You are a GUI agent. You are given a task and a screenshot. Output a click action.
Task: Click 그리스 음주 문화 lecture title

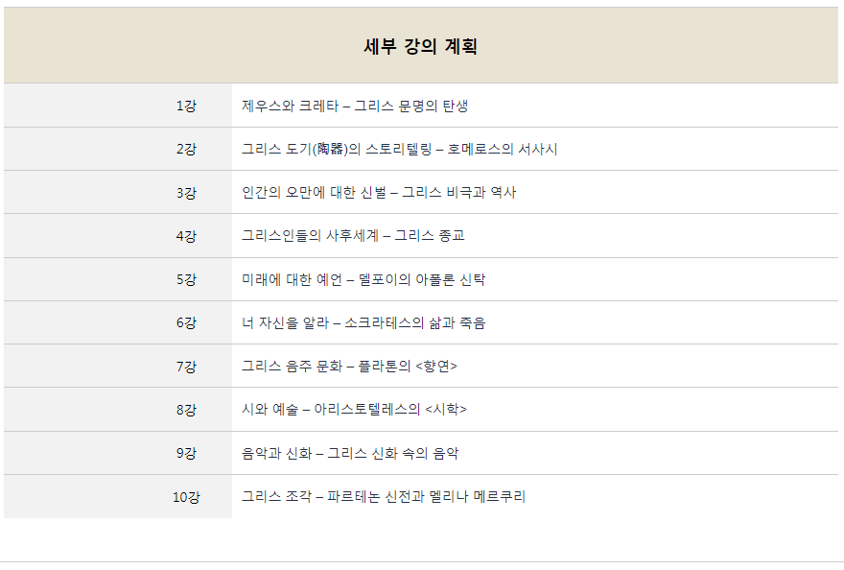coord(349,366)
